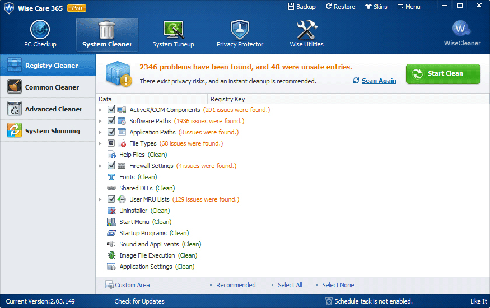Uncheck the User MRU Lists checkbox
Screen dimensions: 490x308
pyautogui.click(x=111, y=199)
